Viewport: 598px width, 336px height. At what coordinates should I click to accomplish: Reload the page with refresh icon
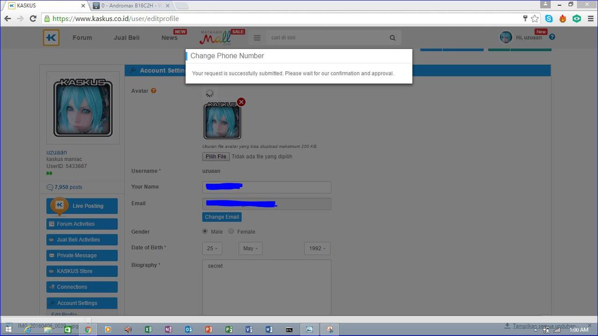[33, 19]
